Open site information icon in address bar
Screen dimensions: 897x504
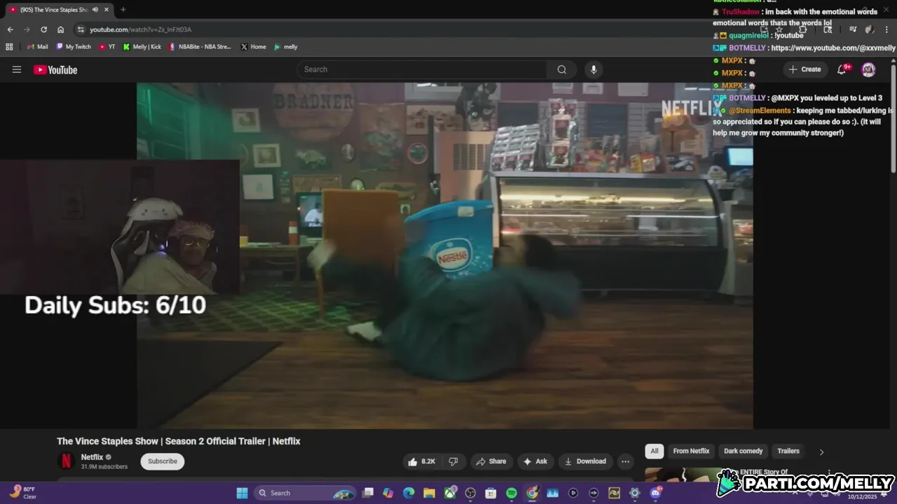(x=81, y=29)
